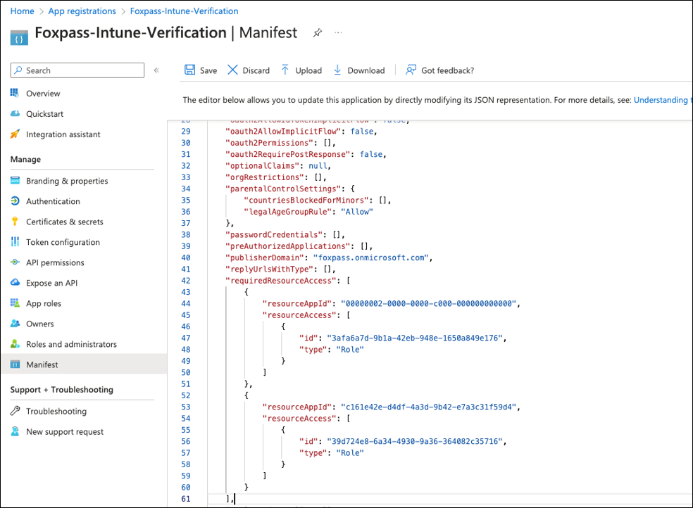
Task: Pin the Manifest page with pin icon
Action: pyautogui.click(x=317, y=33)
